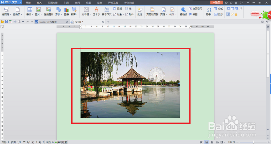The height and width of the screenshot is (144, 271).
Task: Print the document via printer icon
Action: [x=15, y=22]
